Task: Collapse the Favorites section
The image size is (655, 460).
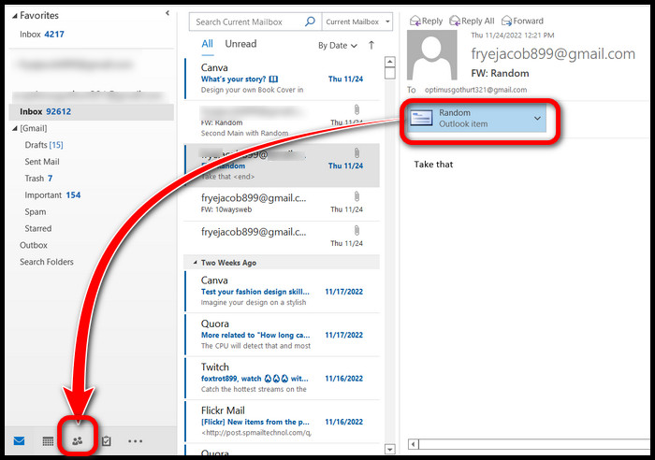Action: (15, 16)
